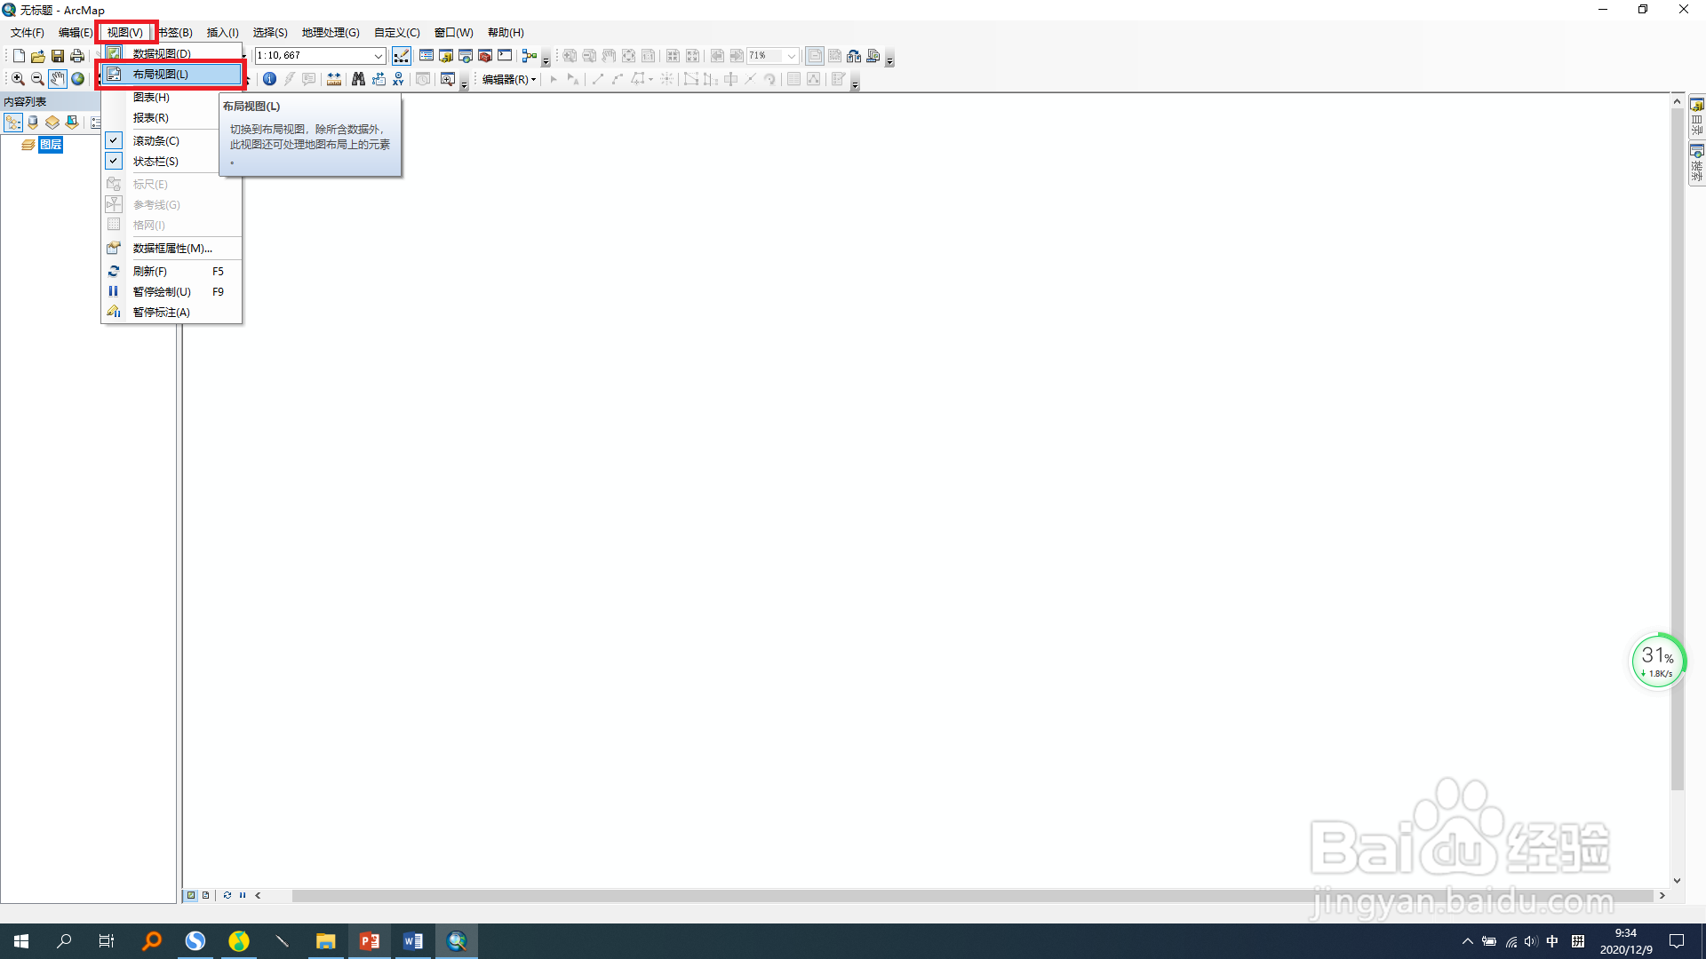Open the Geoprocessing (地理处理) menu
Screen dimensions: 1706x959
coord(331,33)
